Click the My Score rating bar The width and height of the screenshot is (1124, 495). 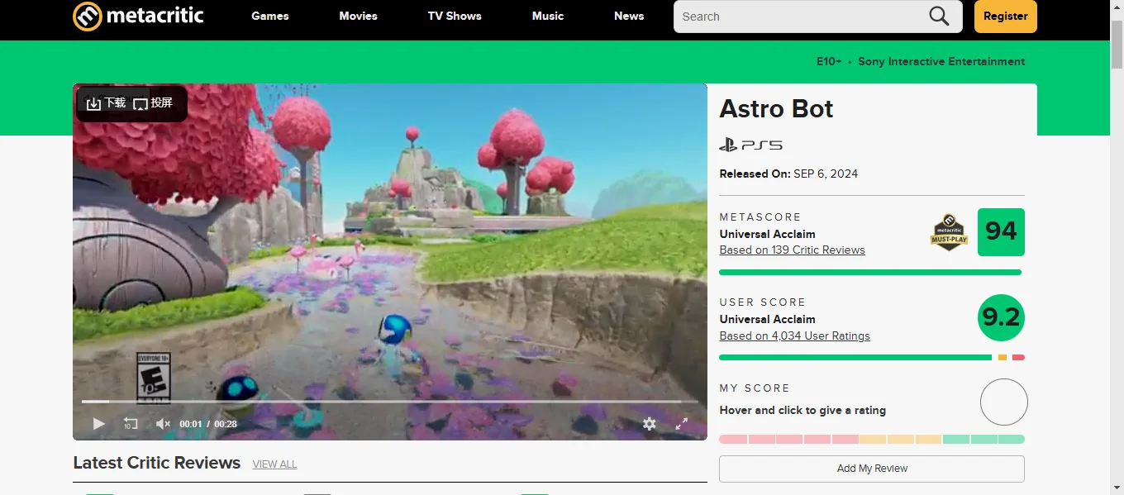coord(872,440)
